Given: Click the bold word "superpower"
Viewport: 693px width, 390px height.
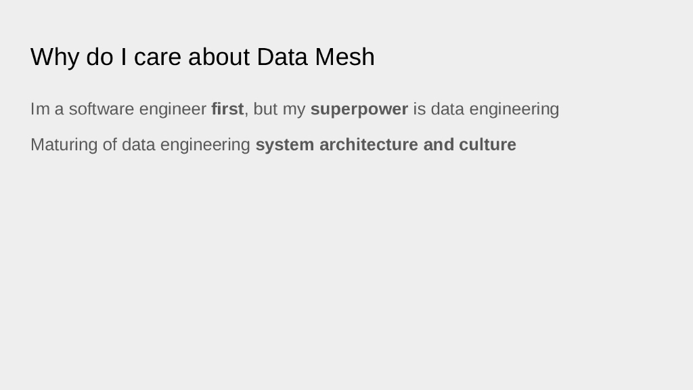Looking at the screenshot, I should (359, 109).
